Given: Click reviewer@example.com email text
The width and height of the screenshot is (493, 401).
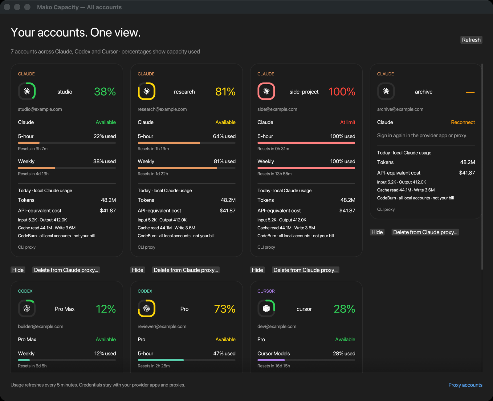Looking at the screenshot, I should pos(162,326).
